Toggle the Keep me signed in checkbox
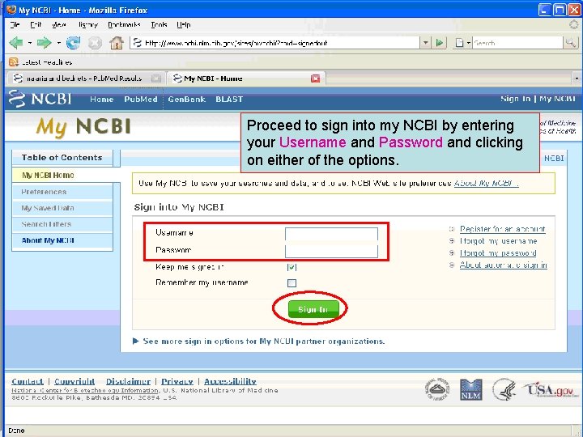Image resolution: width=583 pixels, height=437 pixels. (x=291, y=267)
